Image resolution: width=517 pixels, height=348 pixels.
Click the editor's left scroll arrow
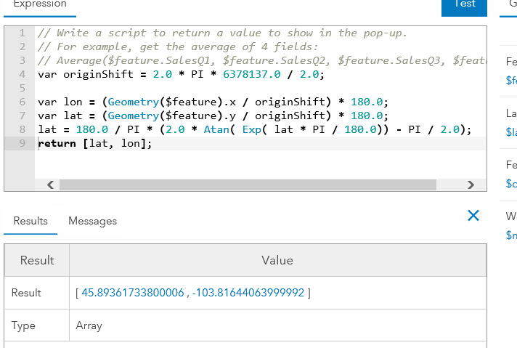[x=50, y=185]
